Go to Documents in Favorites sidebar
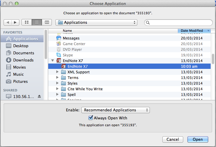This screenshot has height=147, width=216. coord(24,53)
